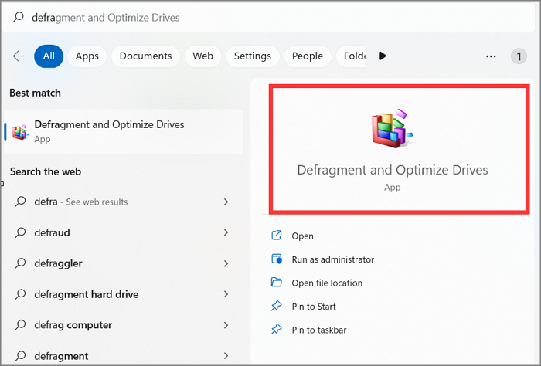Click the Pin to Start pin icon
The height and width of the screenshot is (366, 541).
[x=277, y=307]
